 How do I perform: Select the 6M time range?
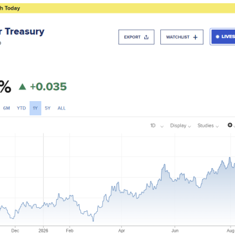pos(6,108)
